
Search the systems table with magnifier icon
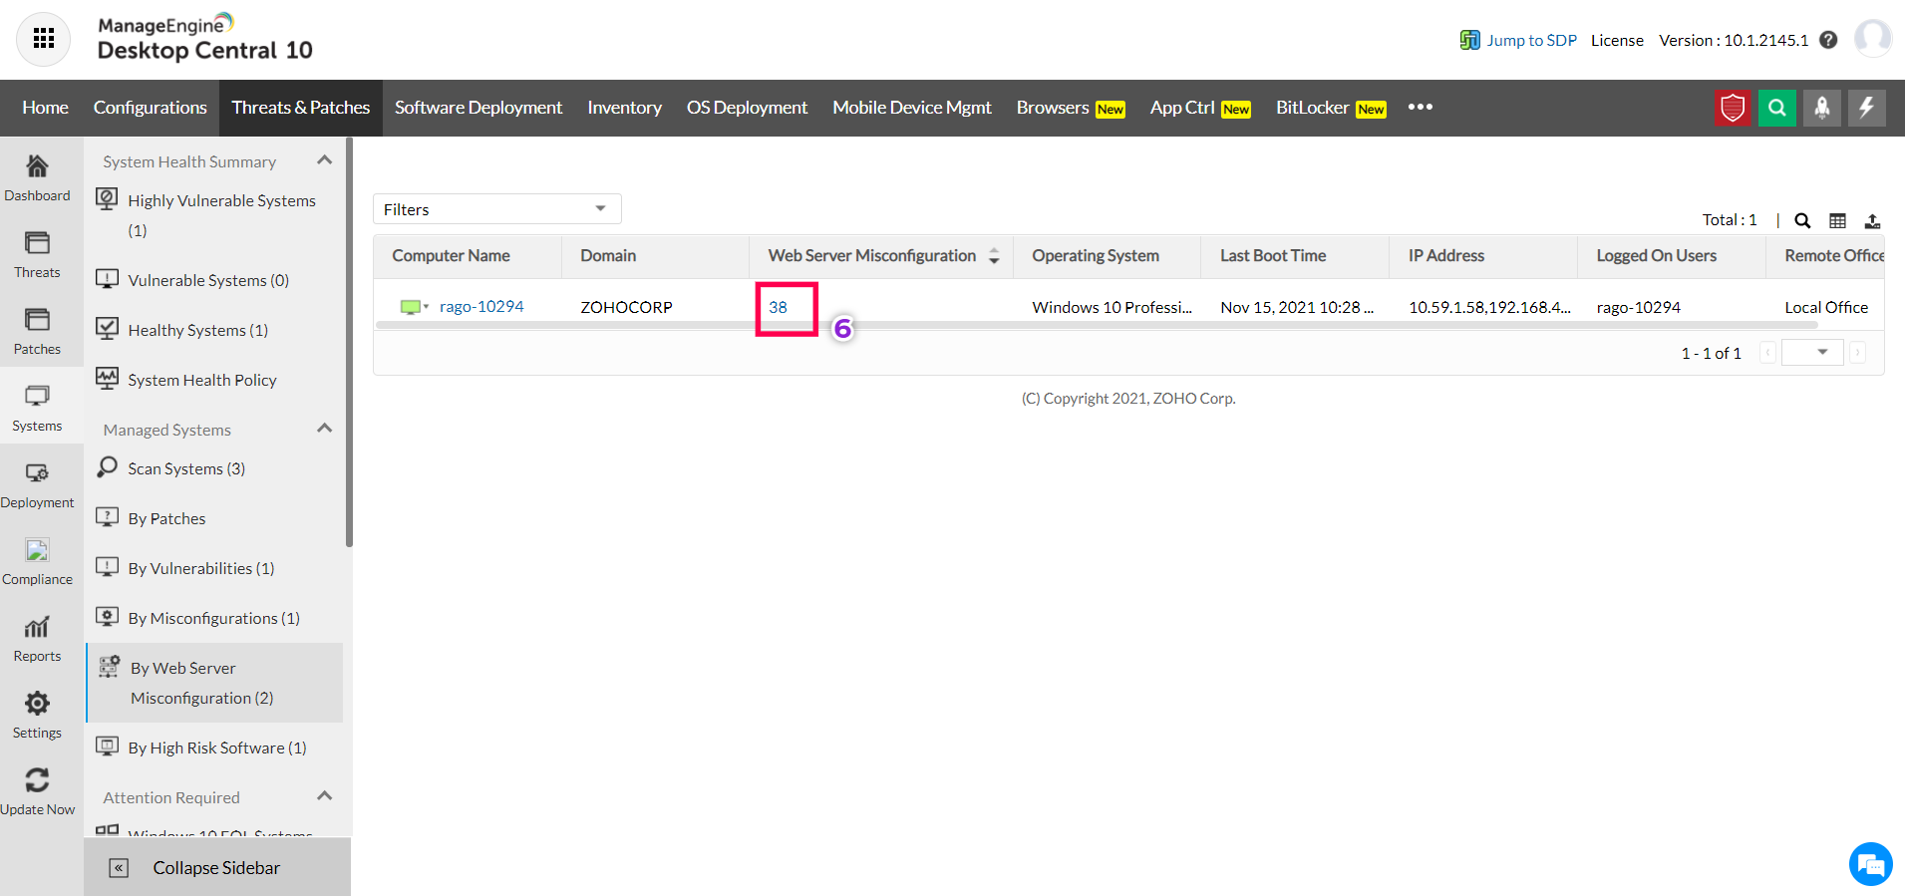[x=1802, y=221]
